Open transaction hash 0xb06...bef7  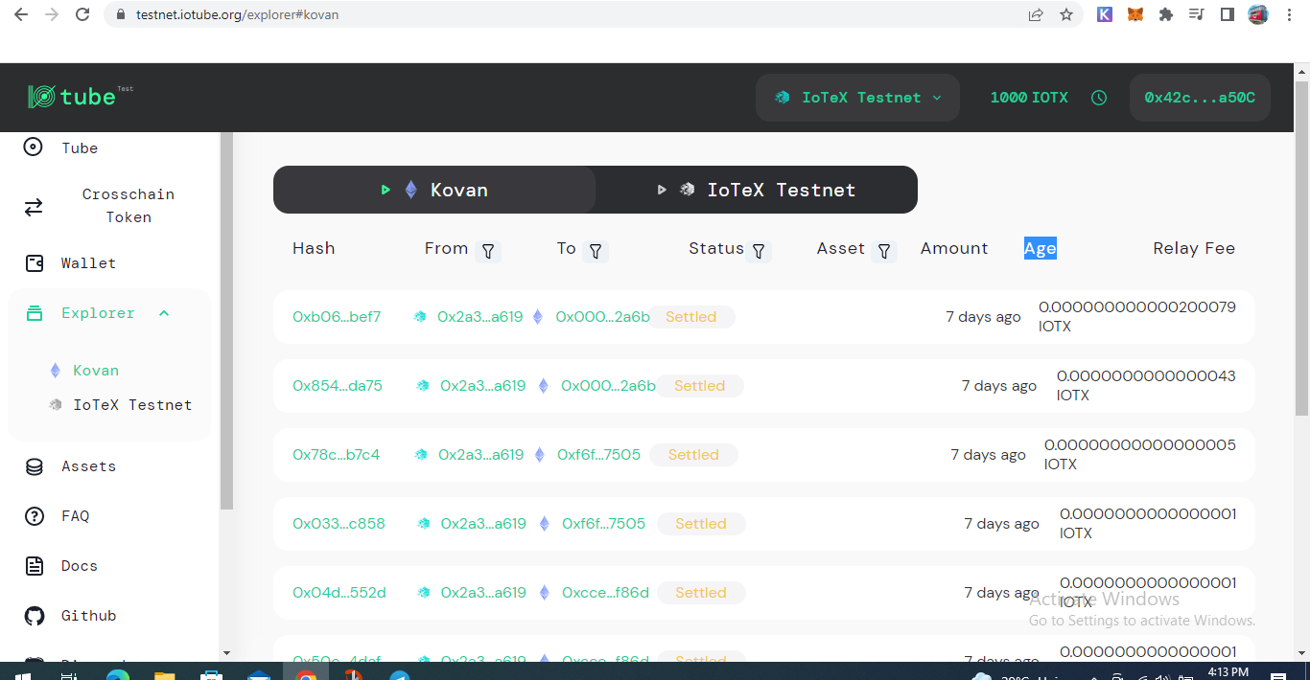click(337, 317)
